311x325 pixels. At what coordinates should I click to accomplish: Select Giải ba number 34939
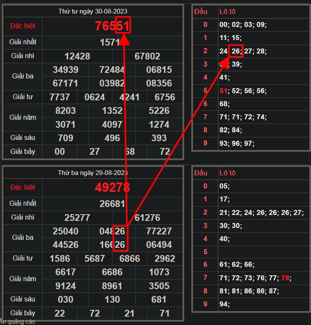[x=65, y=70]
